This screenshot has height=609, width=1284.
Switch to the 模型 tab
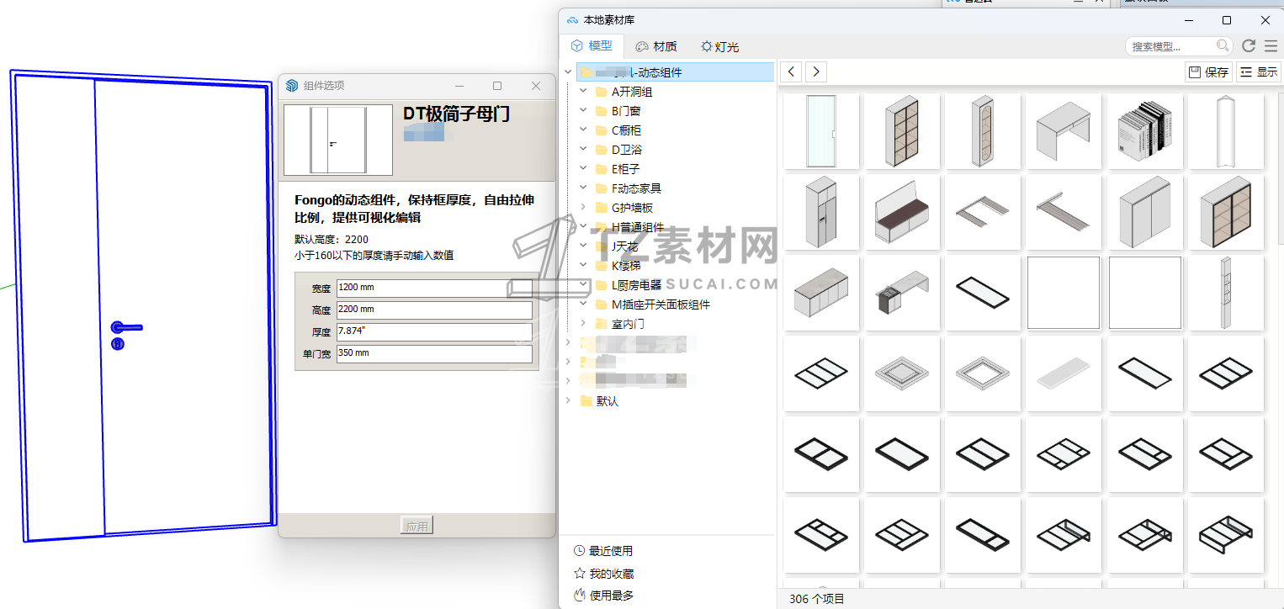tap(591, 46)
